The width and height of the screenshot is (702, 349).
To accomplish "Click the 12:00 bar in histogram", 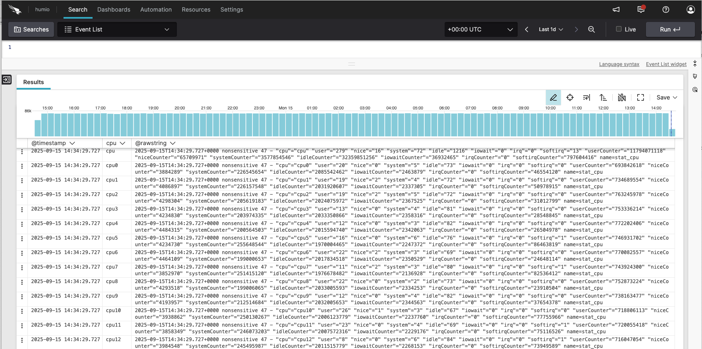I will click(604, 125).
